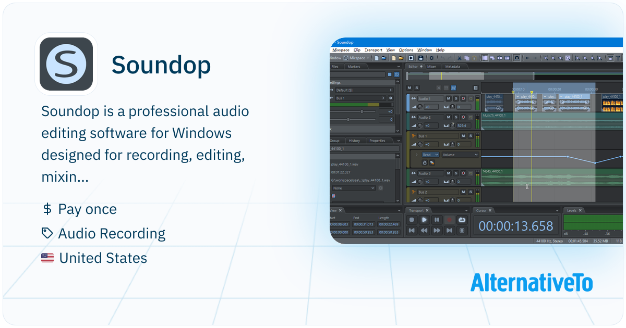Switch to the Markers tab
This screenshot has width=626, height=328.
354,67
